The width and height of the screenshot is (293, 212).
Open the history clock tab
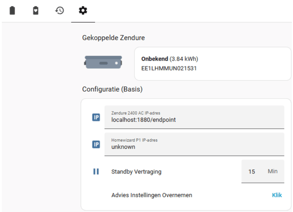point(60,11)
